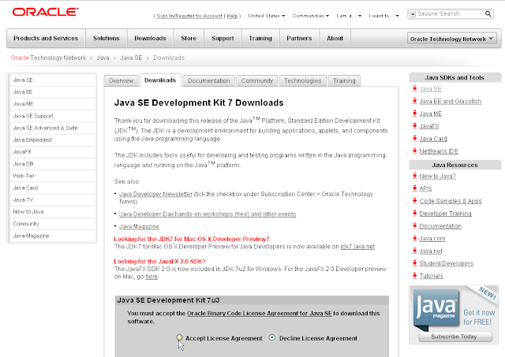Open the About menu item
505x357 pixels.
coord(335,39)
